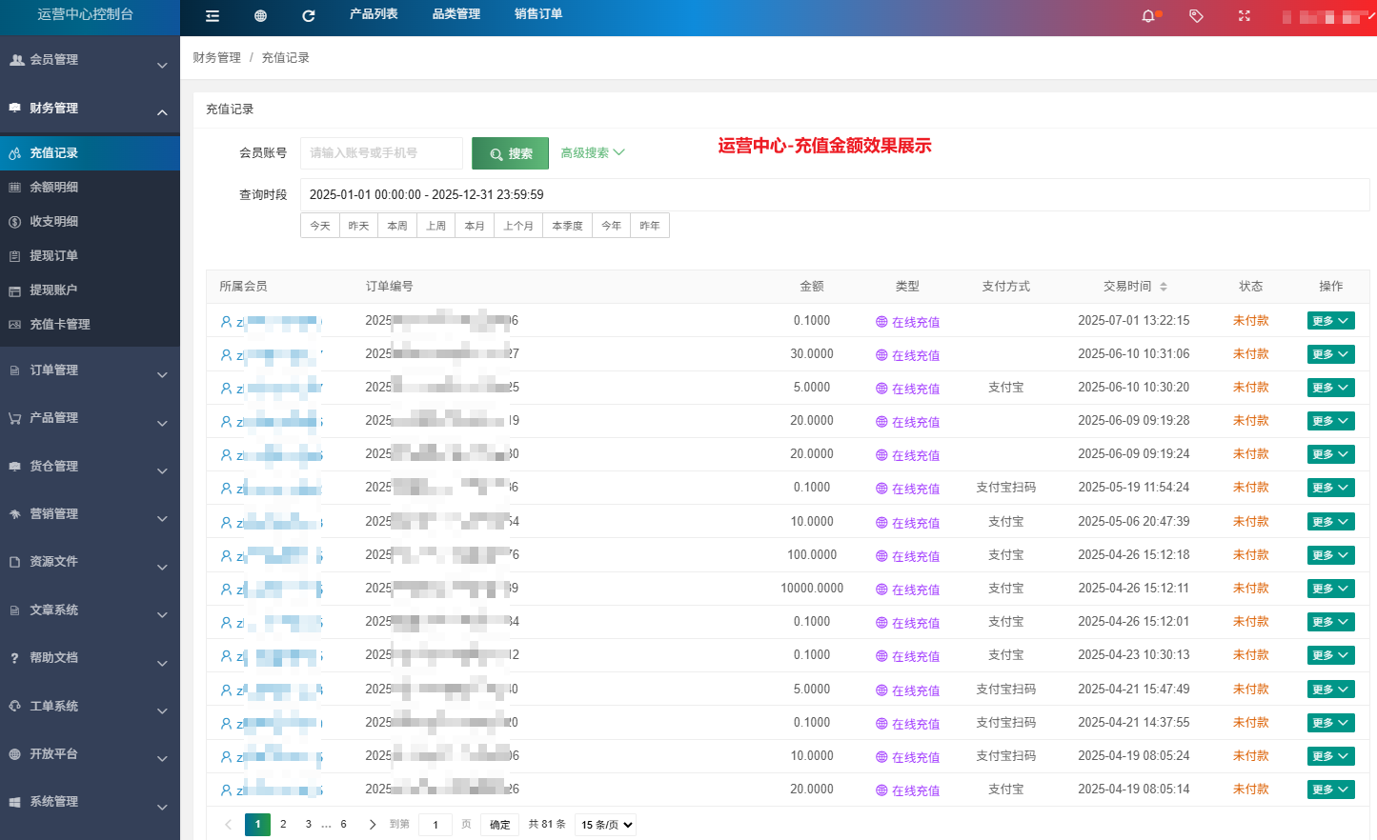Screen dimensions: 1377x840
Task: Open the 15 条/页 page size dropdown
Action: pos(605,825)
